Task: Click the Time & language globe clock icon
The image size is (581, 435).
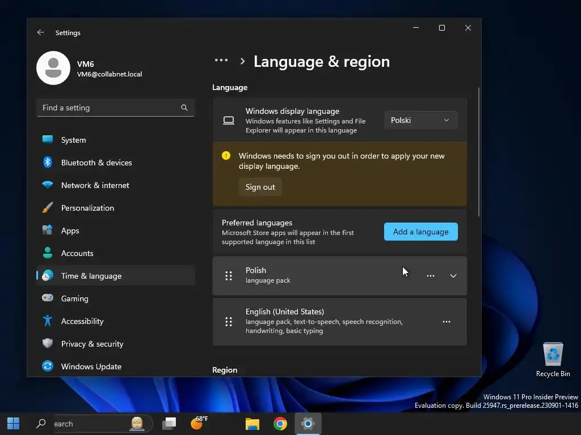Action: [48, 275]
